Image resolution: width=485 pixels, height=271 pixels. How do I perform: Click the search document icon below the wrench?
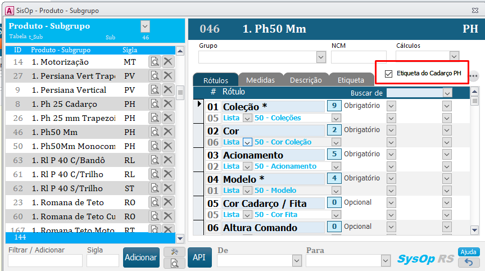(x=174, y=263)
